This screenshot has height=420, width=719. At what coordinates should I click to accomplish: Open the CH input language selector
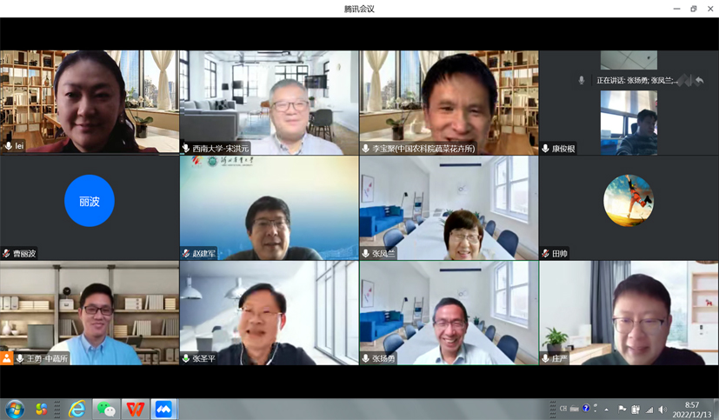(563, 409)
